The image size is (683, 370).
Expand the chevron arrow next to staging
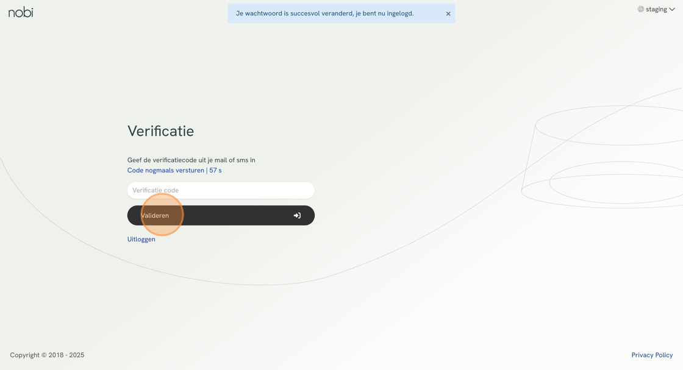(x=672, y=9)
